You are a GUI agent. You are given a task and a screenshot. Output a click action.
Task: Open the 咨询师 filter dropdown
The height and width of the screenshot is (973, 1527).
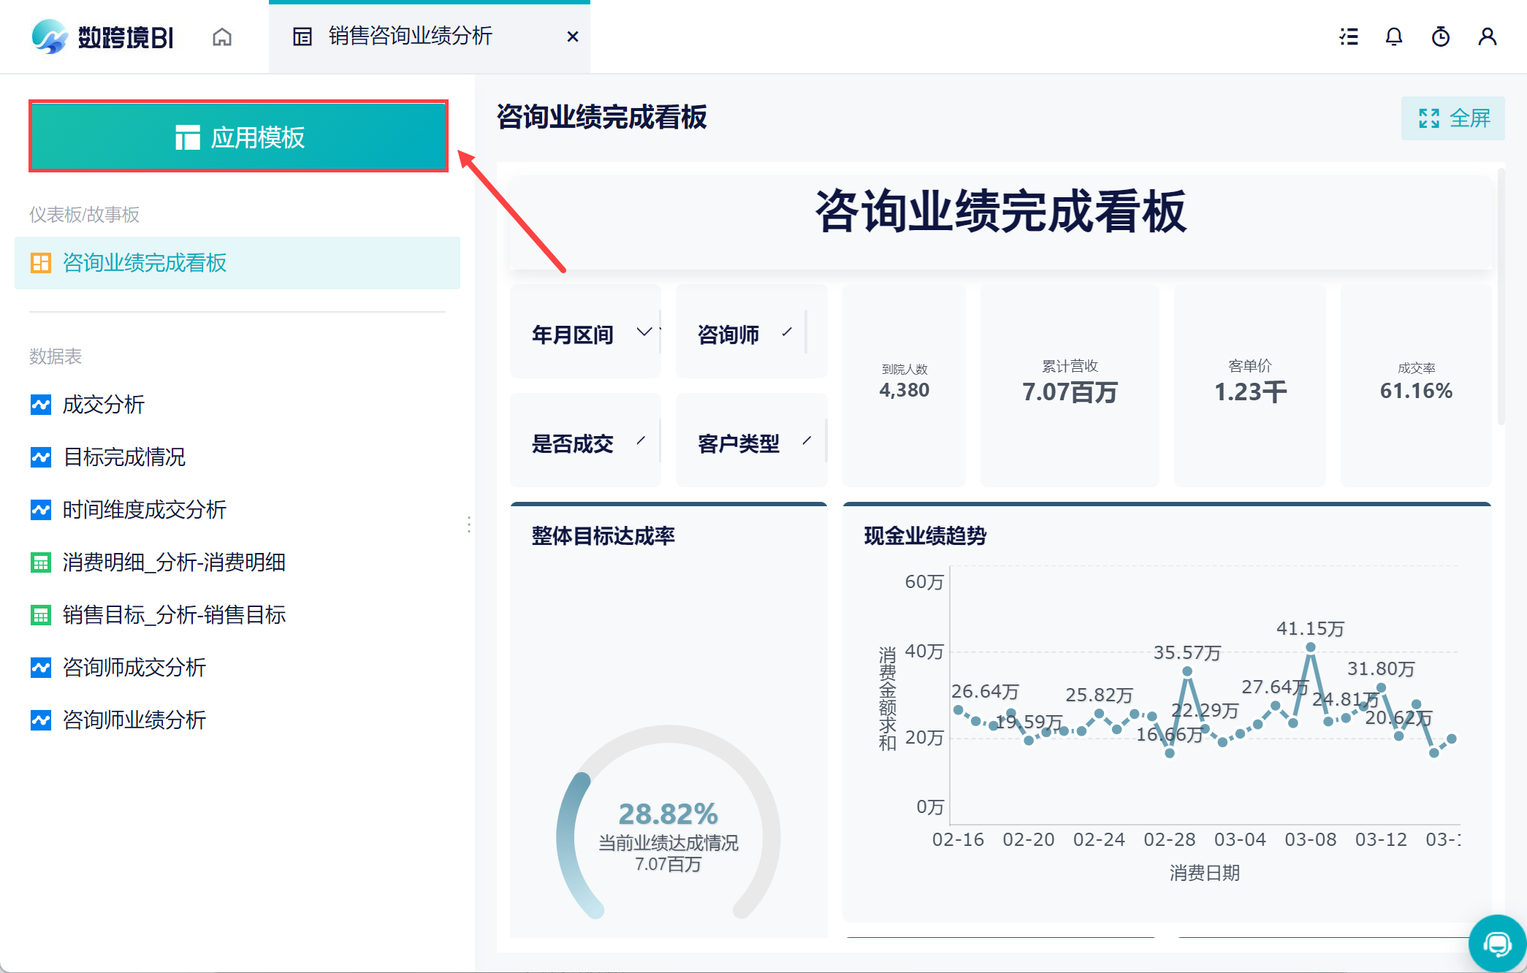pos(787,332)
